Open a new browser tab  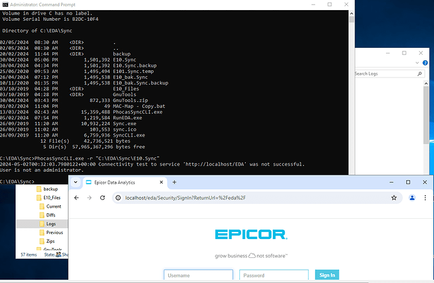point(174,182)
